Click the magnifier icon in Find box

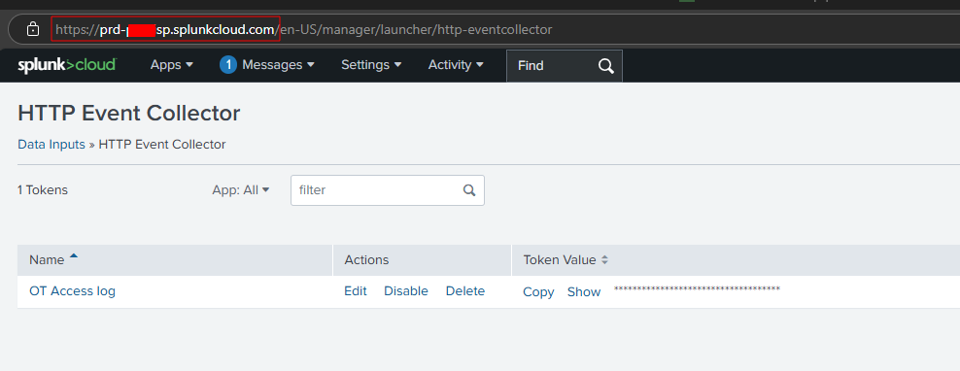coord(605,65)
